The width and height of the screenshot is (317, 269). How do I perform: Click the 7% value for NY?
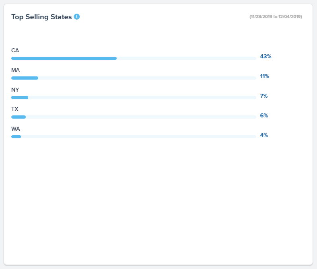coord(263,96)
